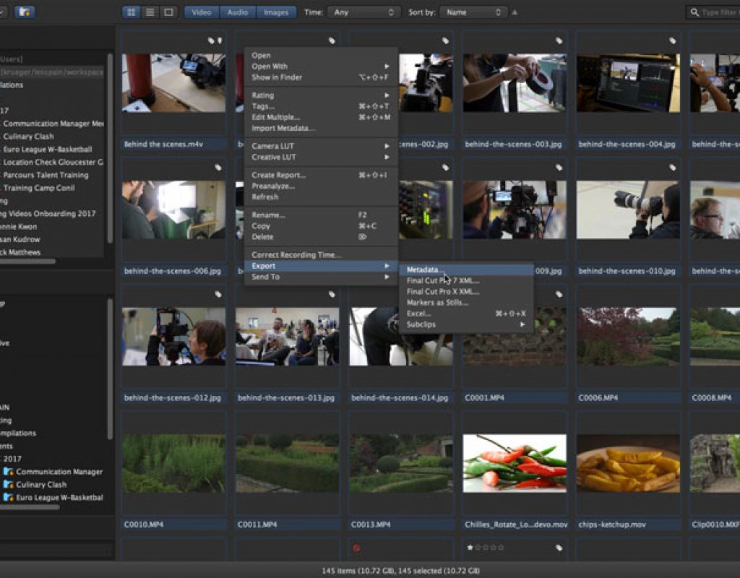This screenshot has width=740, height=578.
Task: Select Show in Finder
Action: click(x=321, y=77)
